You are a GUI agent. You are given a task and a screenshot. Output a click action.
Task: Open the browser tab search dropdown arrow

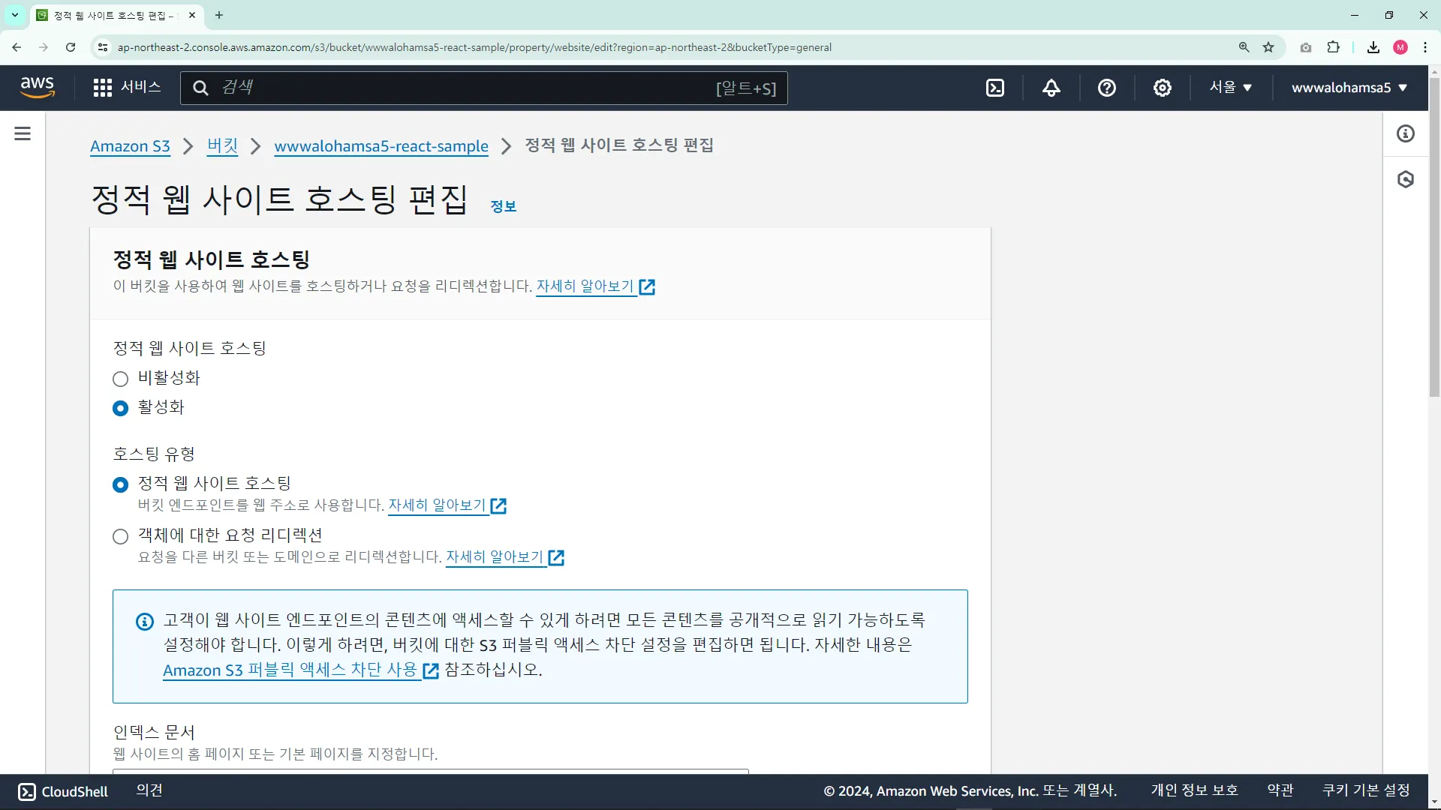click(x=14, y=15)
